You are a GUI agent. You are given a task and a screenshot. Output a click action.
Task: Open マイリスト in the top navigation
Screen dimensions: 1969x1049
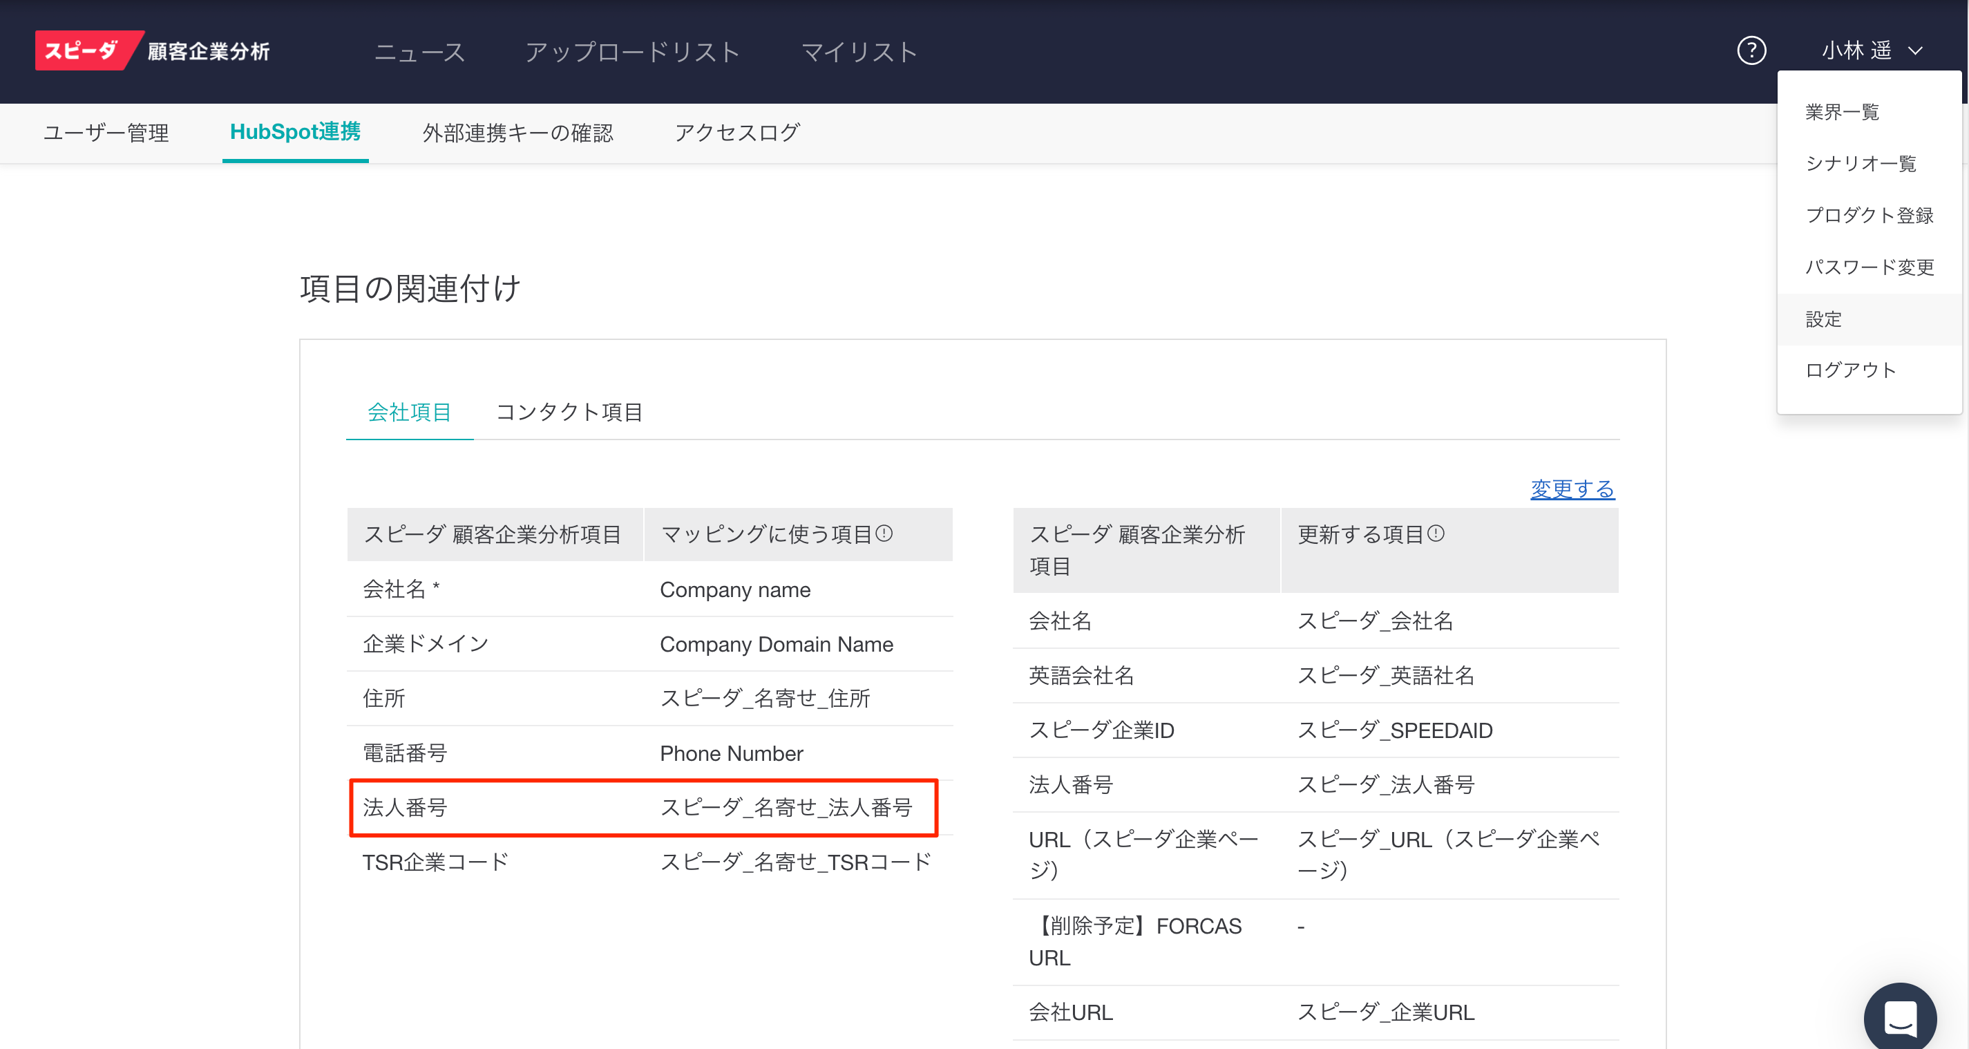click(x=858, y=52)
